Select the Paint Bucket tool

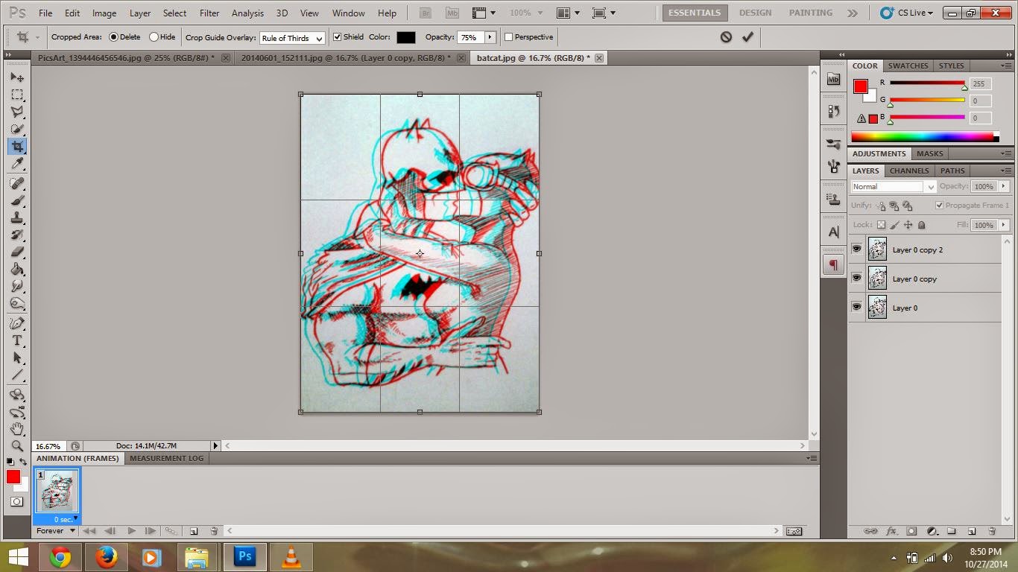(17, 269)
